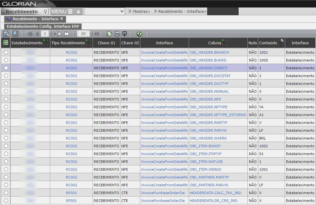Click the OBJ_HEADER.WAERK link
Image resolution: width=316 pixels, height=205 pixels.
click(208, 138)
